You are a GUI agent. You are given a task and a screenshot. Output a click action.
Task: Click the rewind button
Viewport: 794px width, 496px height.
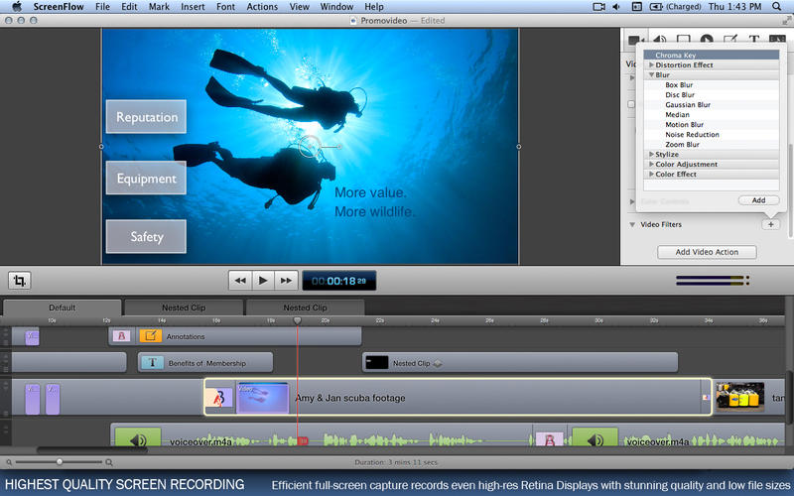click(x=239, y=281)
